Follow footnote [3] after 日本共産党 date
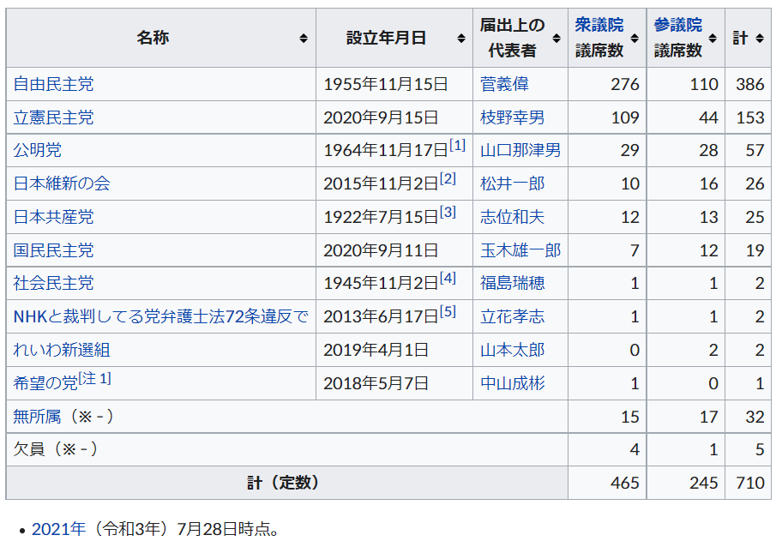This screenshot has width=776, height=541. [448, 212]
